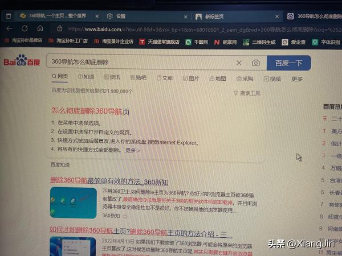Open 千图网 bookmark

click(197, 42)
